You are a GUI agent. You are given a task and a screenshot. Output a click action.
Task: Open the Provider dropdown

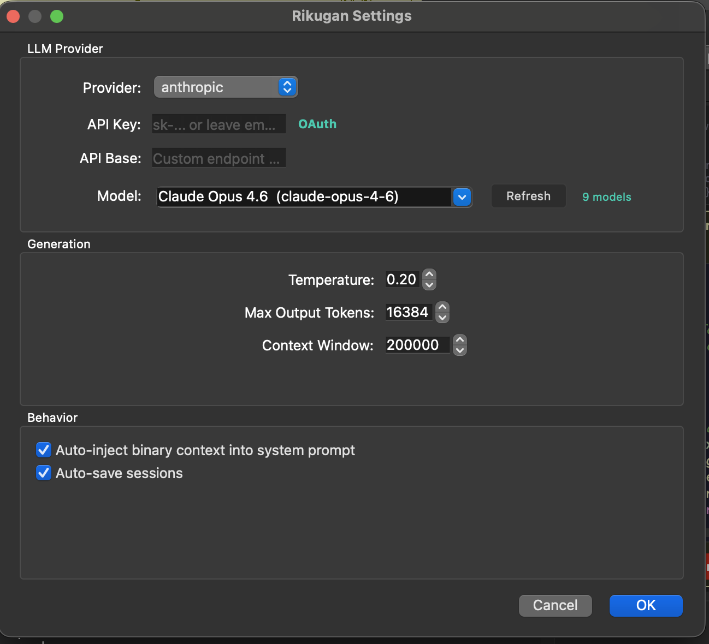226,87
